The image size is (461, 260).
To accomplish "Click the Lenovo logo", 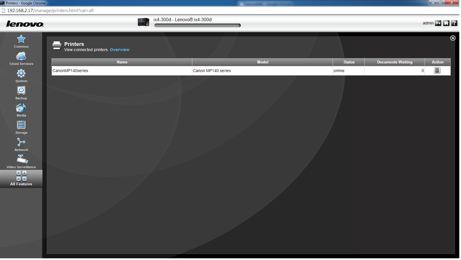I will tap(25, 24).
